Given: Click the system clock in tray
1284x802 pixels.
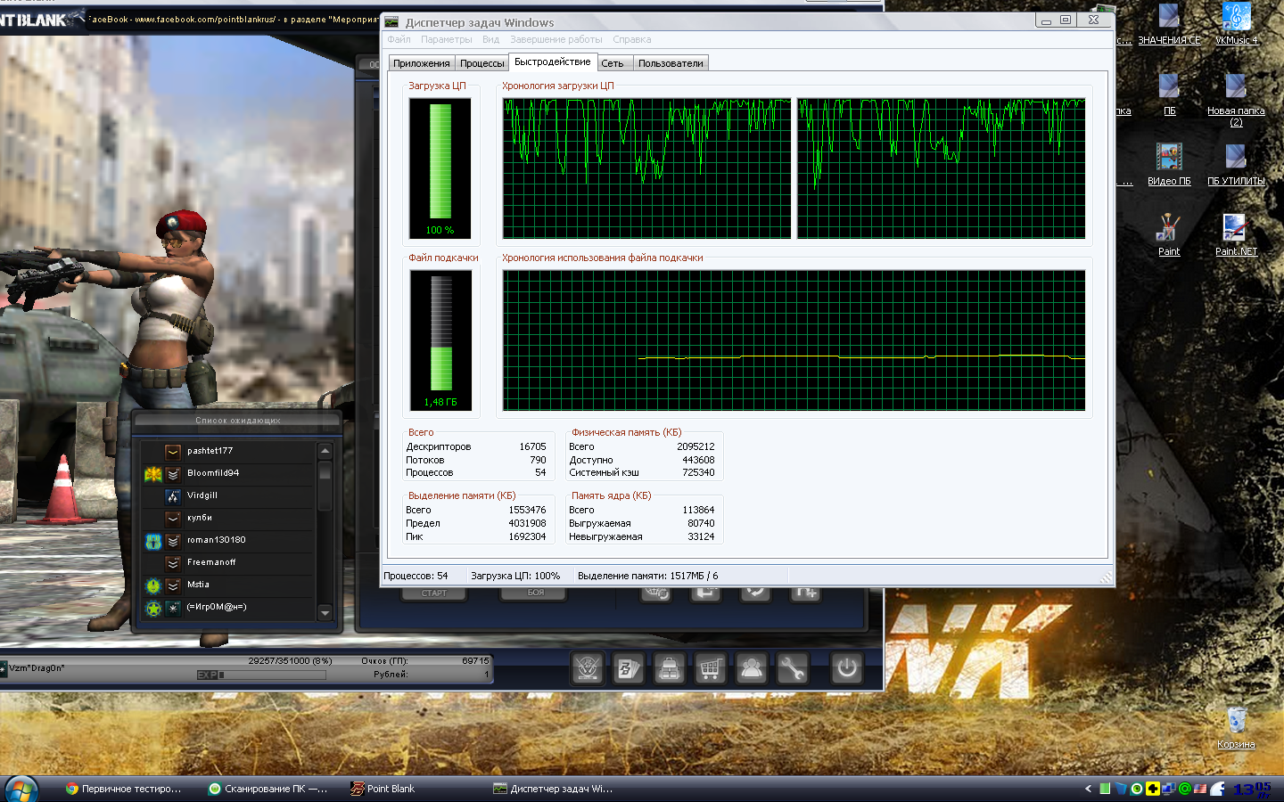Looking at the screenshot, I should (x=1251, y=789).
